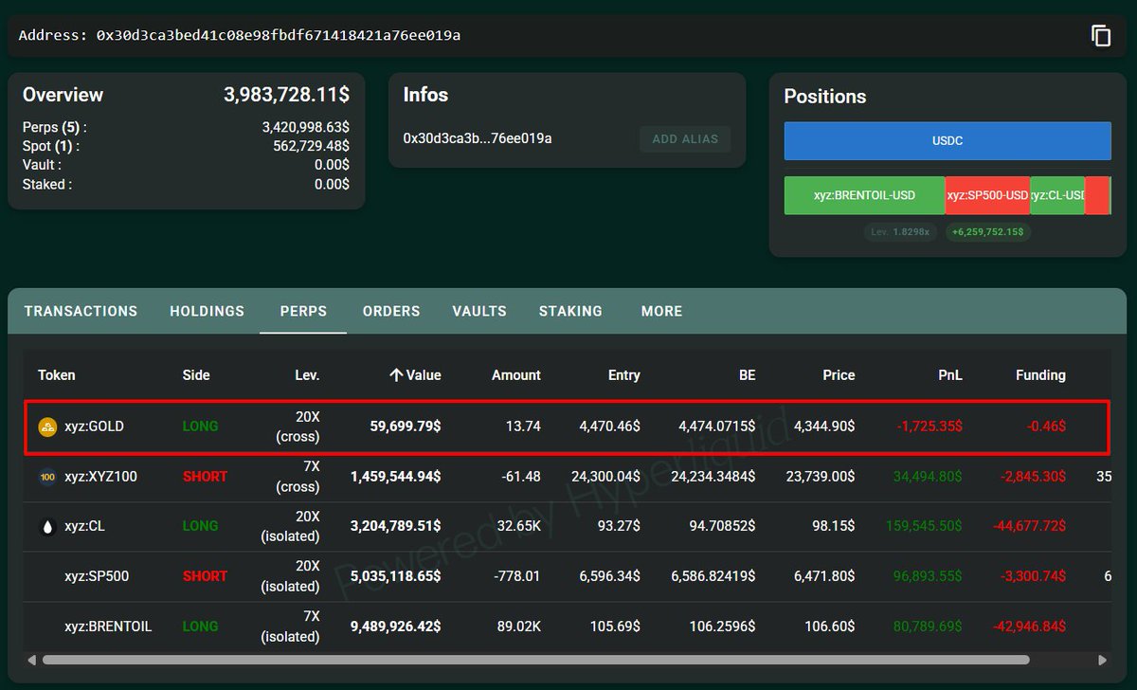Click the CL PnL 159,545.50$
Image resolution: width=1137 pixels, height=690 pixels.
pos(924,526)
